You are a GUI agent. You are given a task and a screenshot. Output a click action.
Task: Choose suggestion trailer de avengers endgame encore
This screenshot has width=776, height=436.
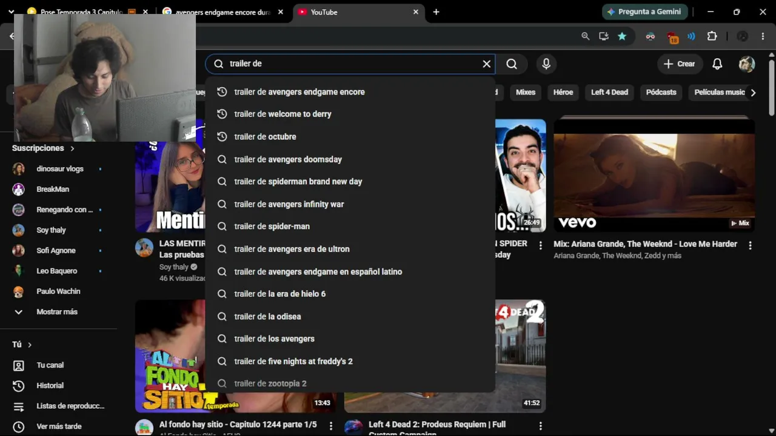click(350, 92)
